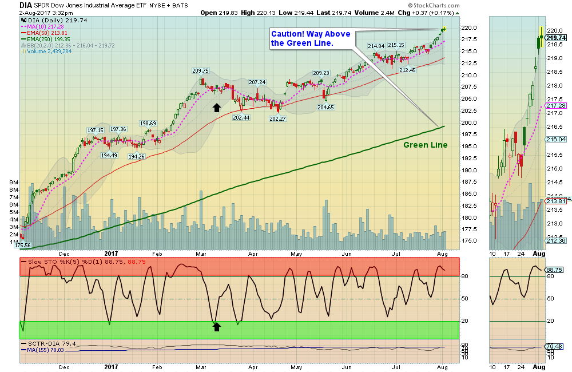
Task: Click the 217.28 MA tag in zoom panel
Action: [556, 105]
